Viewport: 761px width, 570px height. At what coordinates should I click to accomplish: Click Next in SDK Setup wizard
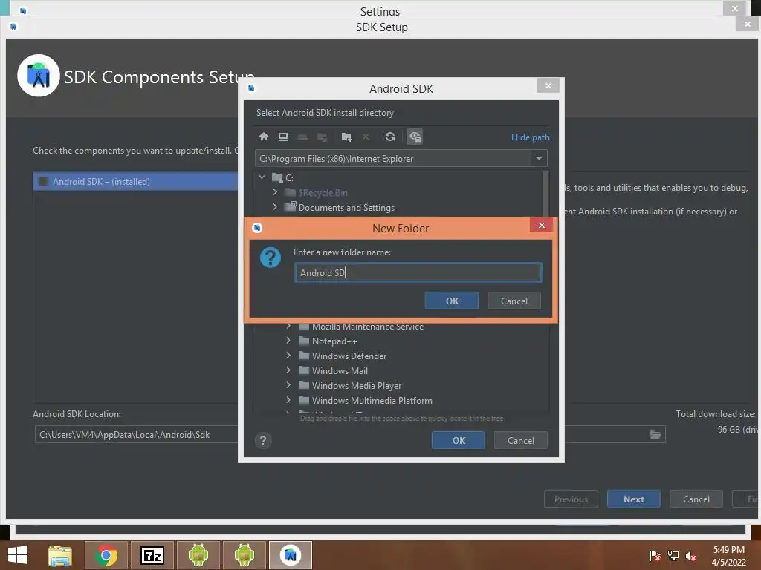(633, 499)
